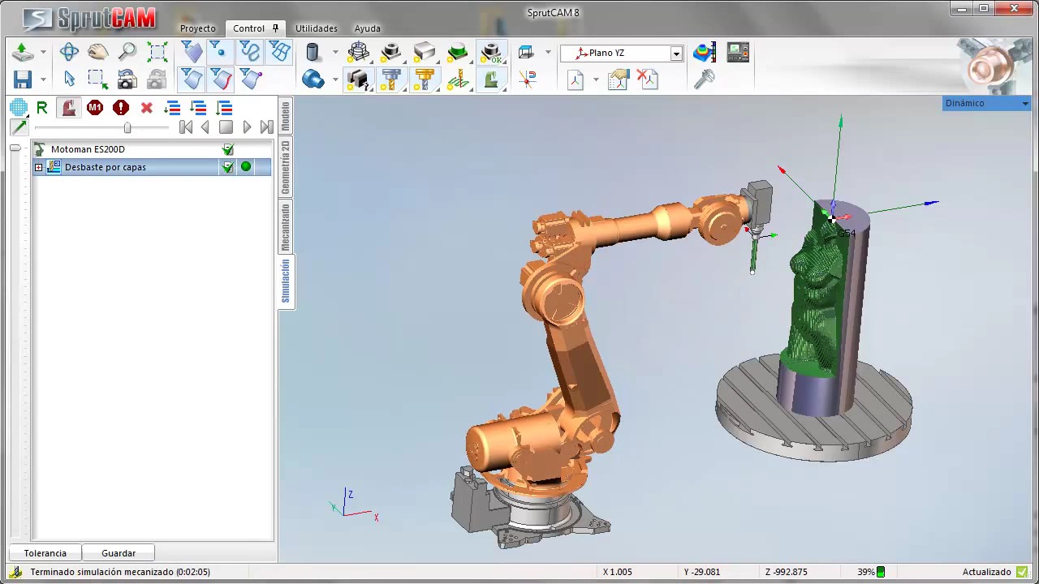Toggle the Desbaste por capas checkbox
Image resolution: width=1039 pixels, height=584 pixels.
pyautogui.click(x=228, y=167)
